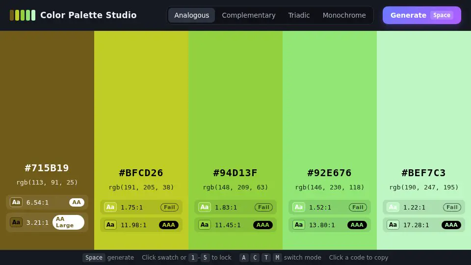Switch to Monochrome mode tab
471x265 pixels.
344,15
